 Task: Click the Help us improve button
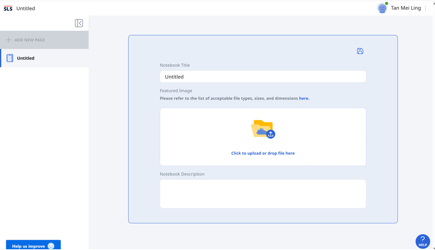(x=29, y=246)
